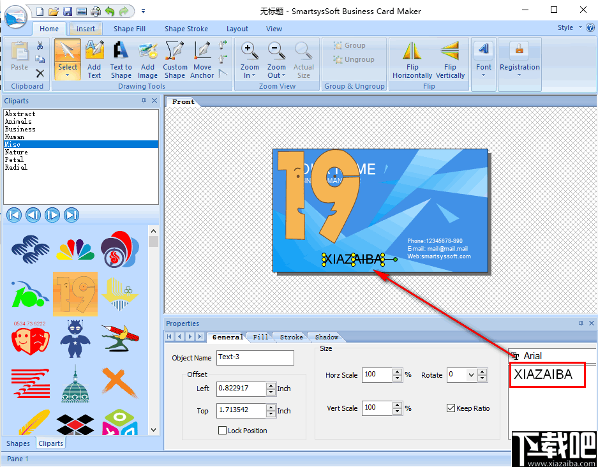Click the Zoom In icon

249,50
